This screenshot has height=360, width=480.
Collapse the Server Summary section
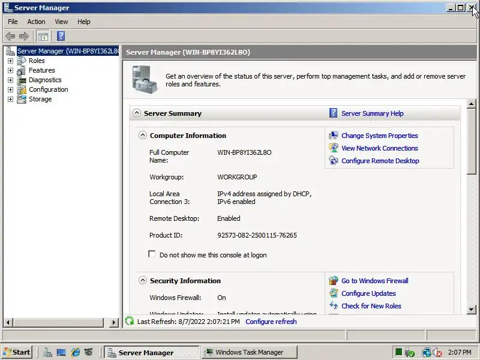(137, 113)
